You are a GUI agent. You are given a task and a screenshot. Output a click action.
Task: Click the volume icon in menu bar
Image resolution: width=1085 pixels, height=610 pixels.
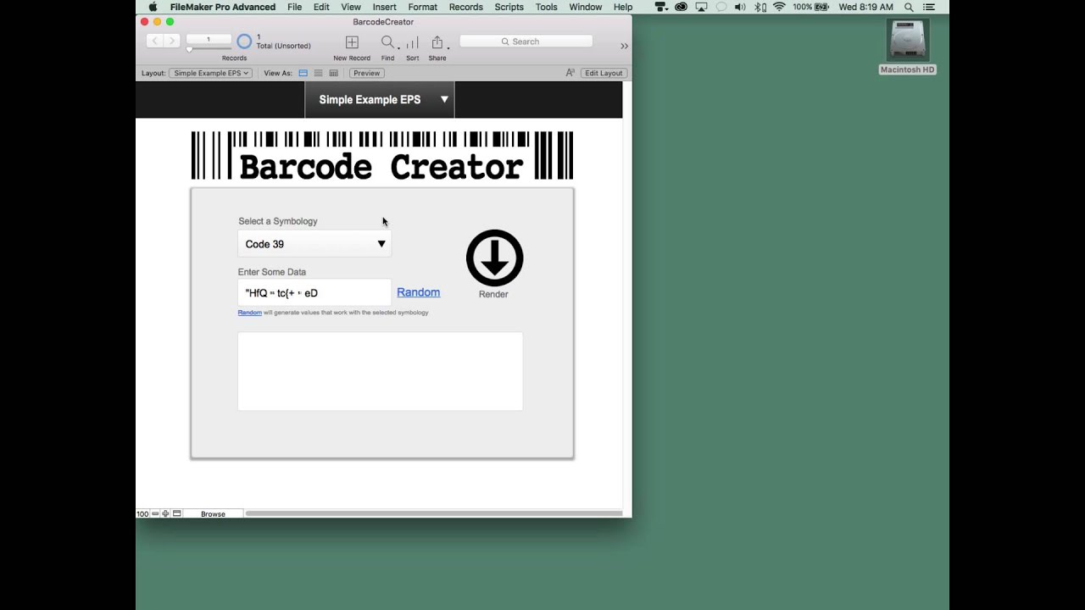pyautogui.click(x=740, y=7)
